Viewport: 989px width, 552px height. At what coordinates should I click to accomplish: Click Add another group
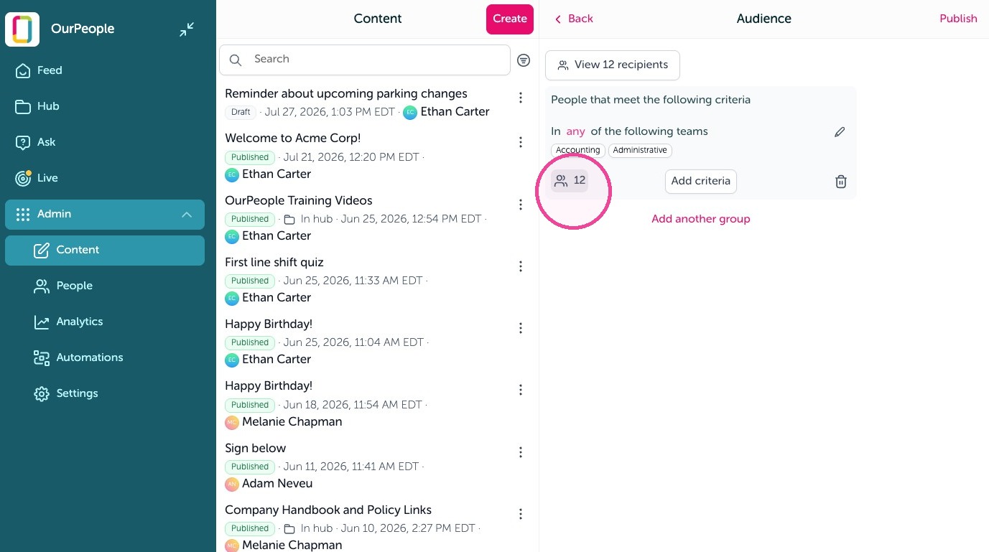[x=700, y=219]
